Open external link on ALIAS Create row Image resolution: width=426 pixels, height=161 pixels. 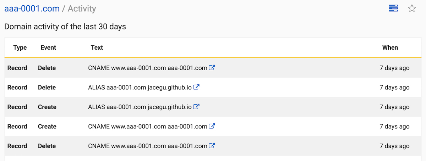pos(196,107)
